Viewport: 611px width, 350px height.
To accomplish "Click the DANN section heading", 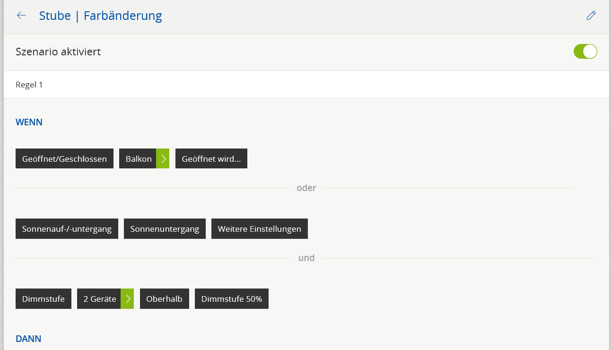I will click(28, 339).
